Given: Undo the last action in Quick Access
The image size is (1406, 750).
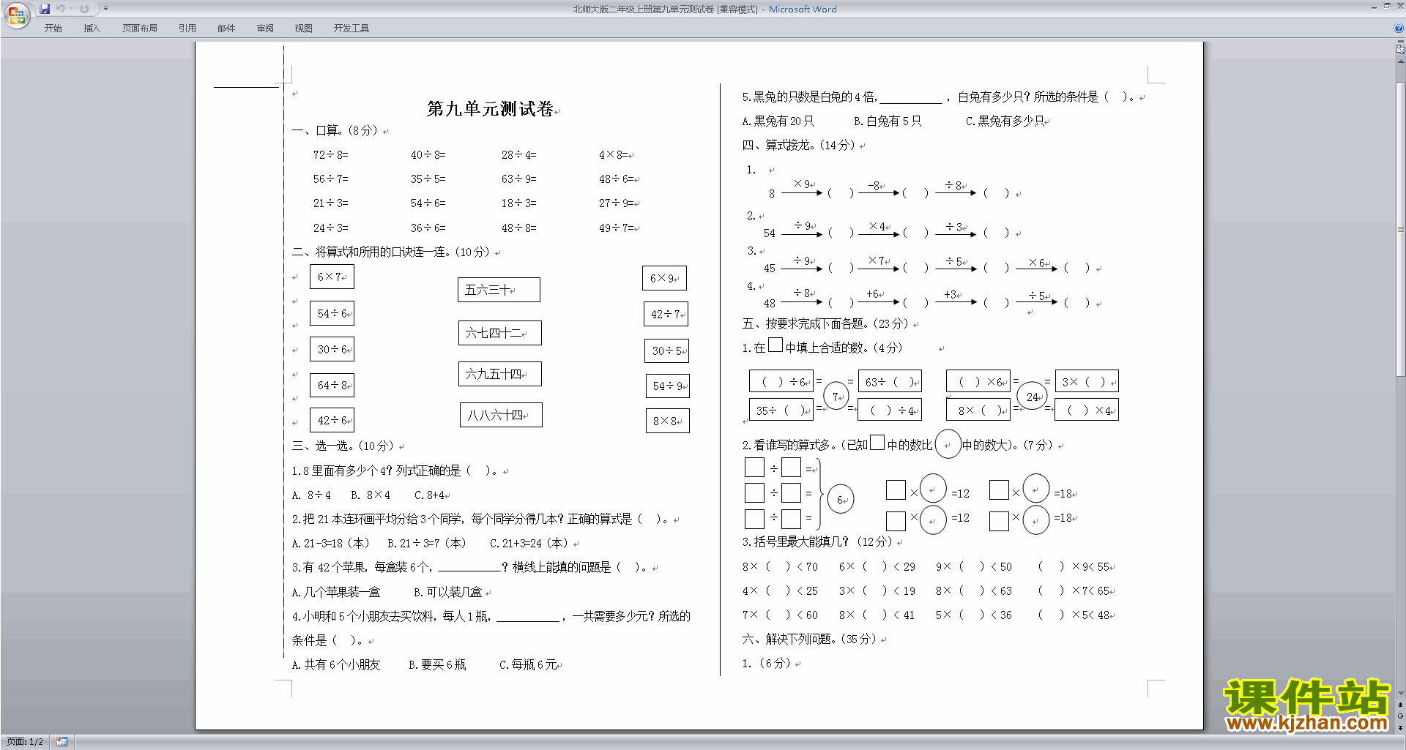Looking at the screenshot, I should (61, 9).
